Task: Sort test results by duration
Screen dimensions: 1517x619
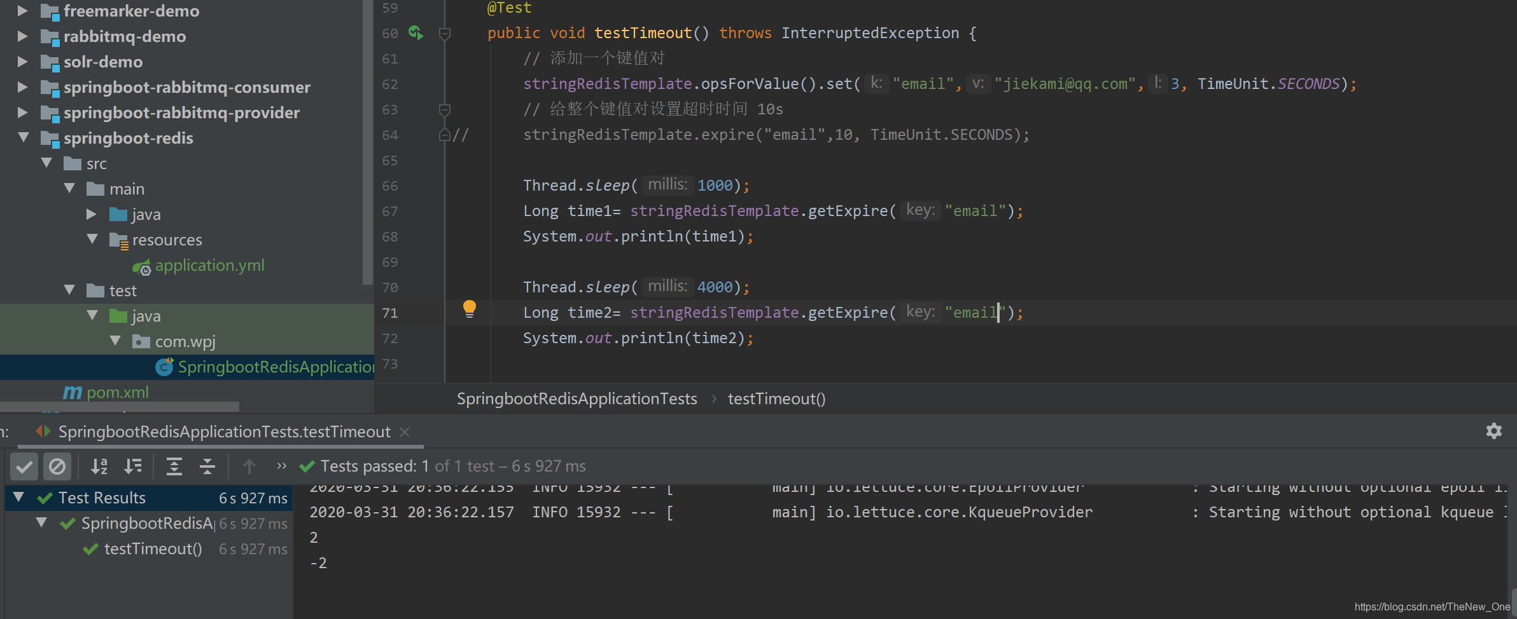Action: tap(132, 467)
